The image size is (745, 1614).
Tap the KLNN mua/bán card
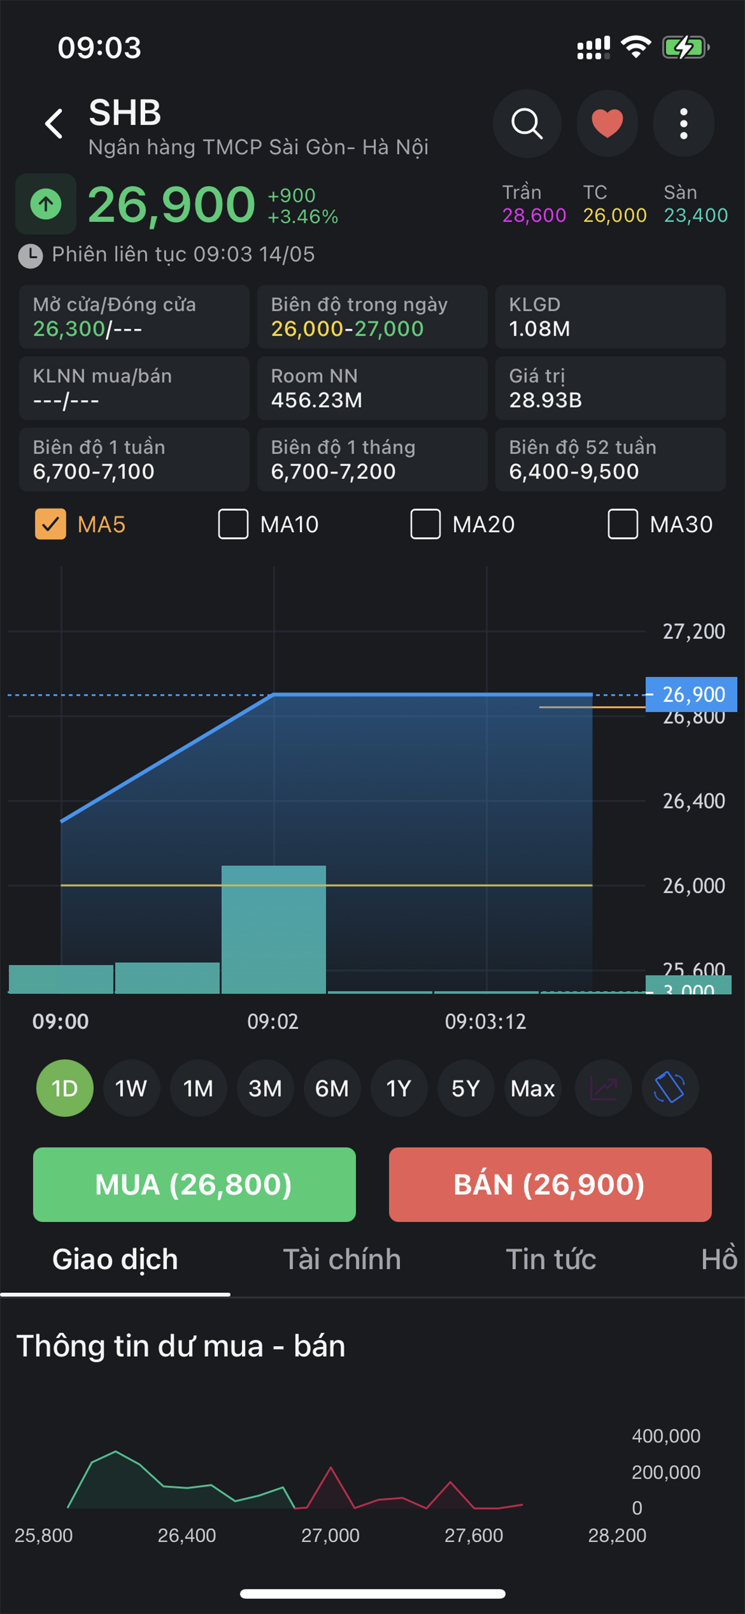[x=134, y=388]
